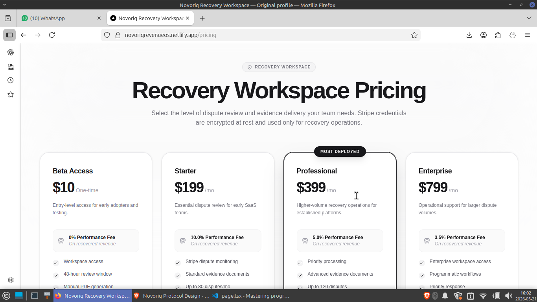The width and height of the screenshot is (537, 302).
Task: Go back to previous page
Action: pos(24,35)
